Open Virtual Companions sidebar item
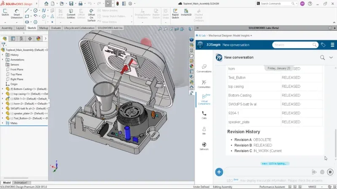This screenshot has height=189, width=337. pos(204,99)
